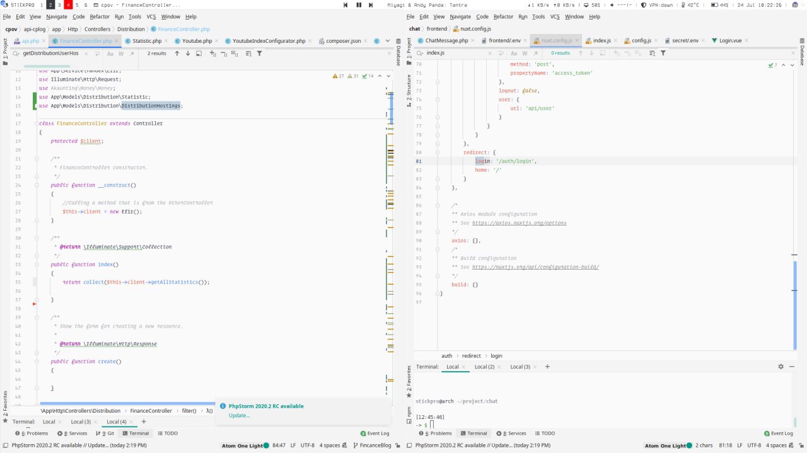Go to previous highlighted problem in right editor
The image size is (807, 453).
(783, 65)
